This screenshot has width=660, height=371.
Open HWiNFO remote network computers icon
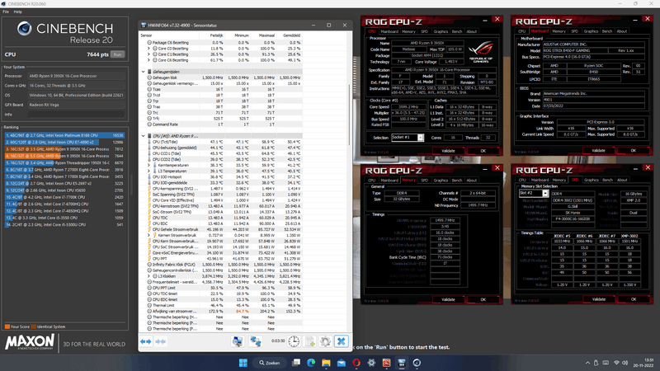click(256, 341)
